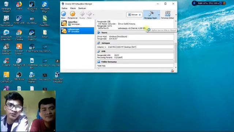Image resolution: width=234 pixels, height=132 pixels.
Task: Click the Folder Lock desktop icon
Action: point(19,19)
